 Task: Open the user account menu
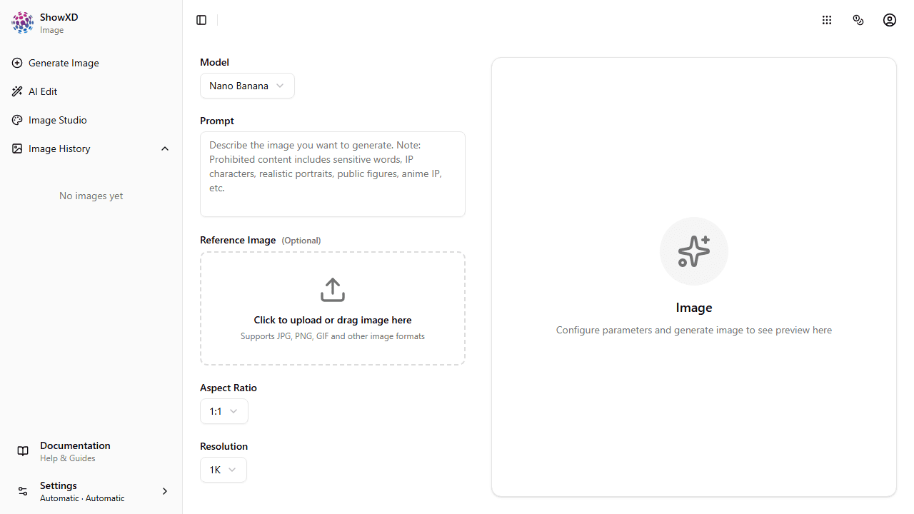(890, 20)
